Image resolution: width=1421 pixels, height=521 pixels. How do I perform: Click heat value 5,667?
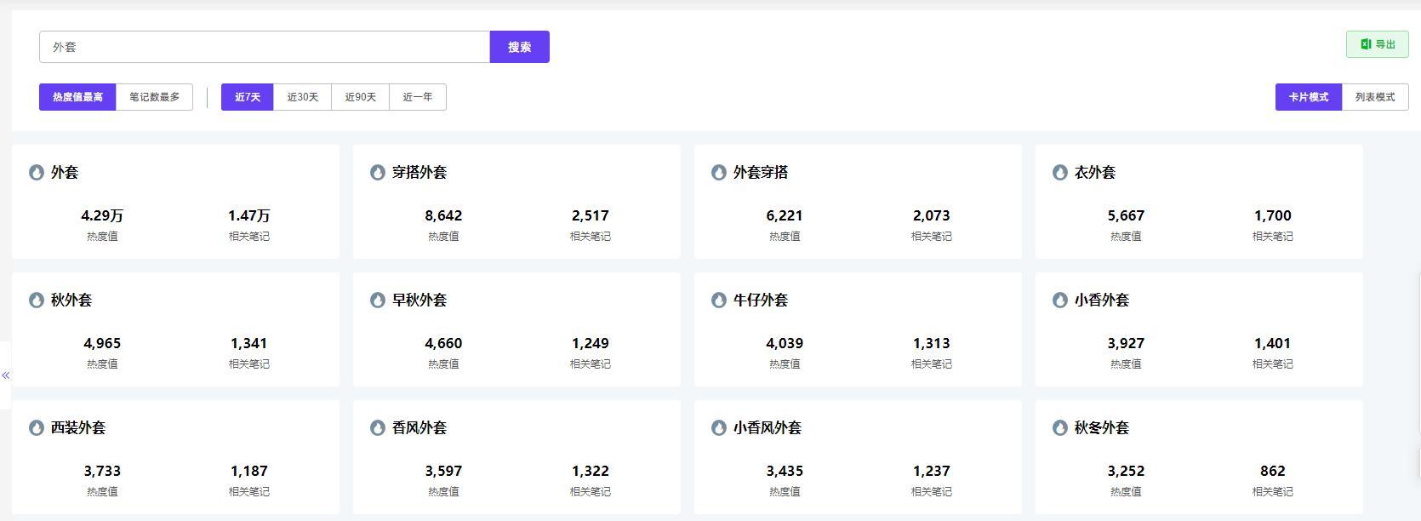(x=1126, y=215)
